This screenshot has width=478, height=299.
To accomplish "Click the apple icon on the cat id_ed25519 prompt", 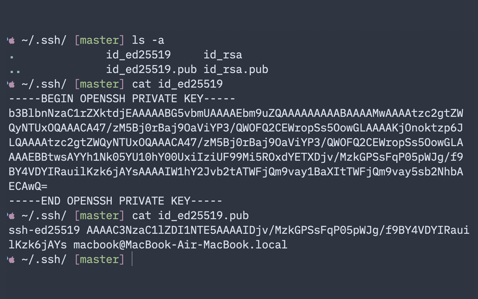I will 11,84.
